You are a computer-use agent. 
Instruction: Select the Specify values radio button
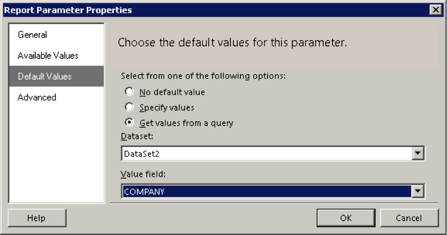tap(129, 107)
